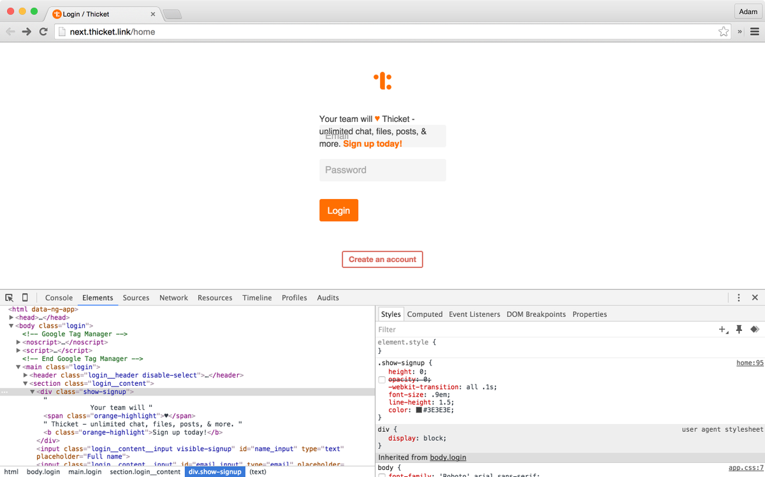Reload the page
Screen dimensions: 765x477
tap(43, 31)
